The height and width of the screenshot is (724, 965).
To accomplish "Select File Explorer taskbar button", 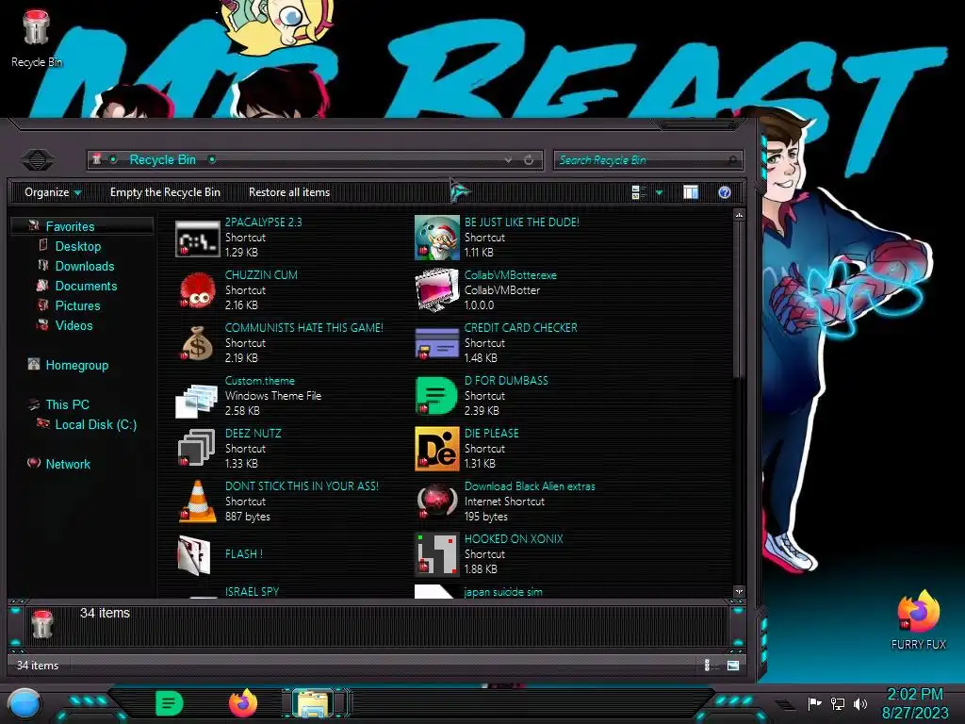I will (x=313, y=703).
